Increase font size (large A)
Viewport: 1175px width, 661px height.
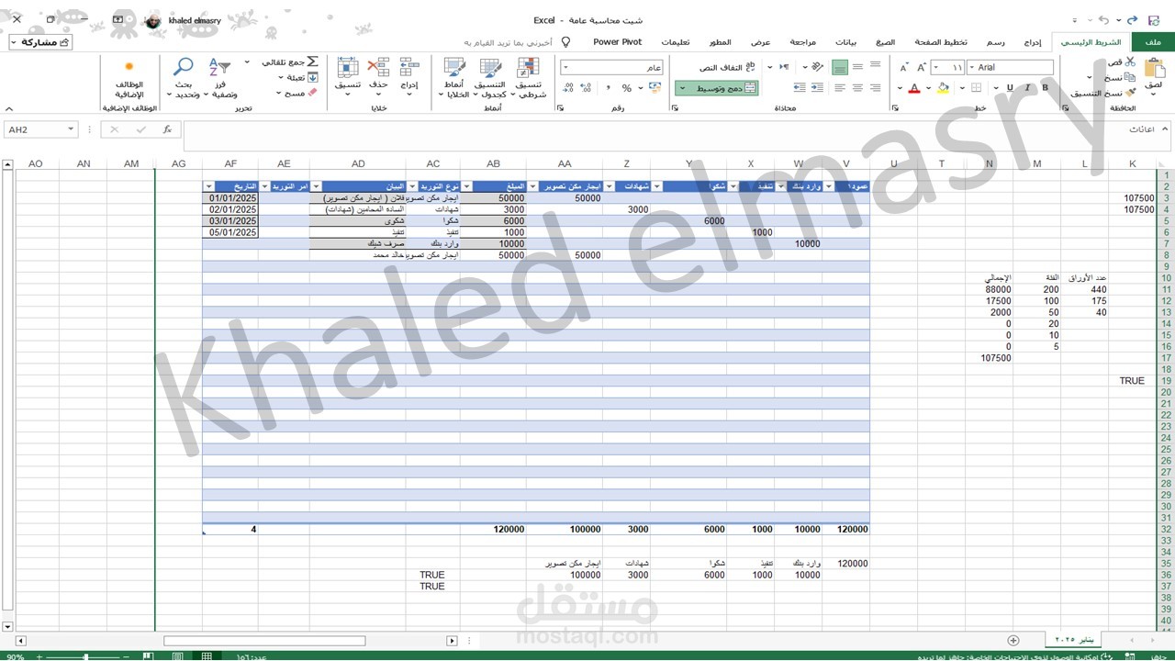tap(923, 67)
